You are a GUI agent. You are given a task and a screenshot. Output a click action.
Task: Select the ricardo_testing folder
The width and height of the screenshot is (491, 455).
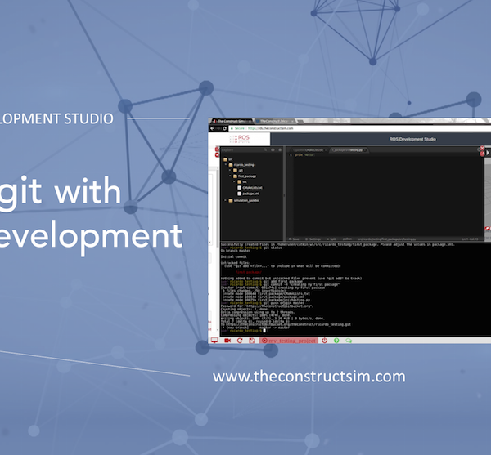pos(241,165)
